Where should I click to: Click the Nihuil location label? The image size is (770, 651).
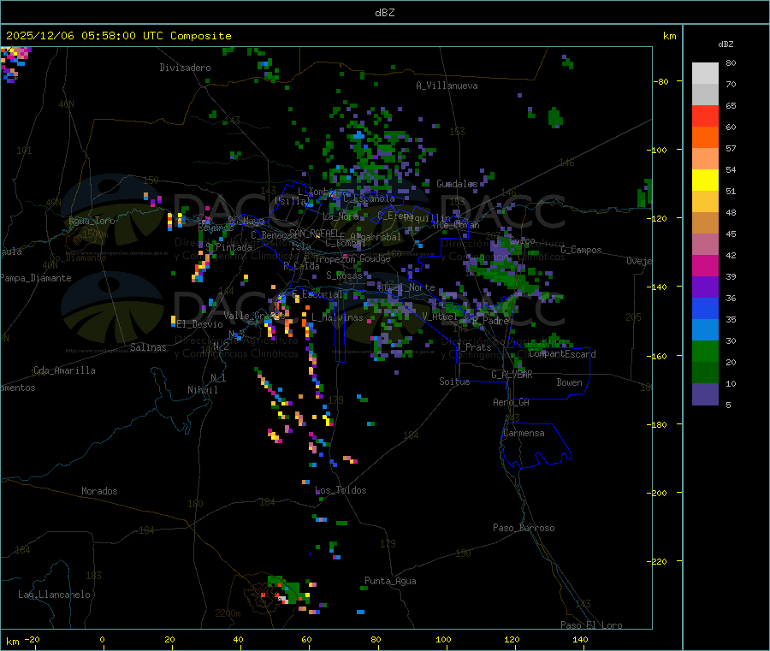202,390
